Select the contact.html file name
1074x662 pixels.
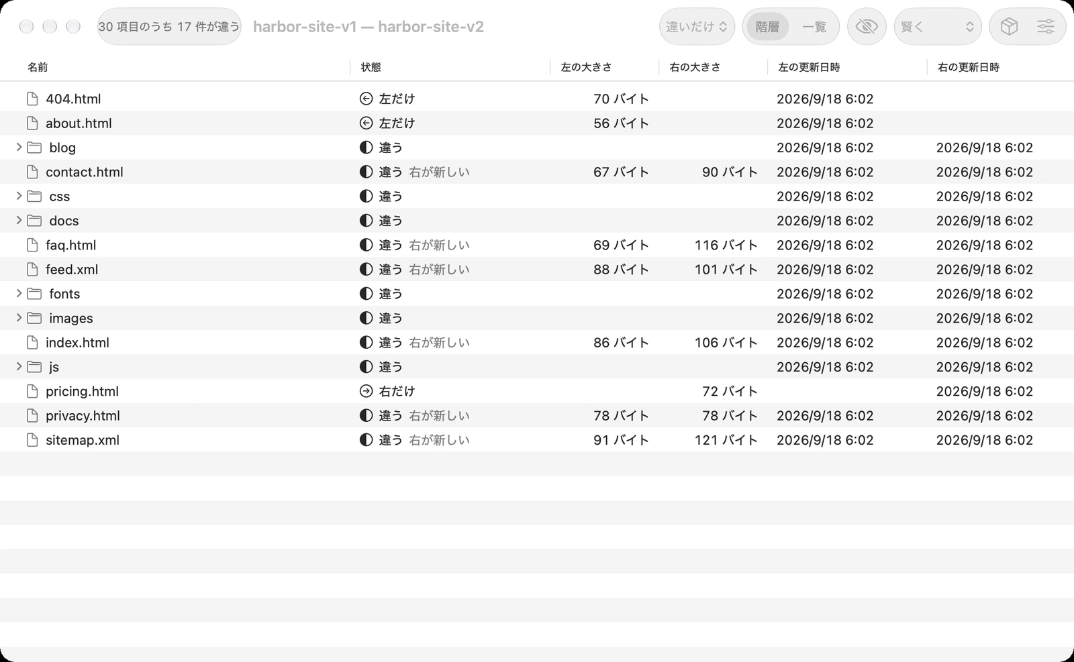click(x=85, y=172)
